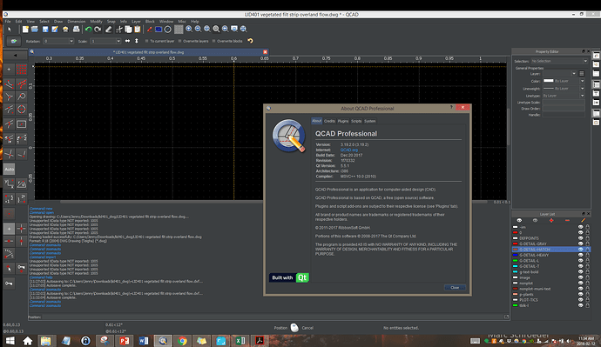Open the Modify menu

(96, 22)
